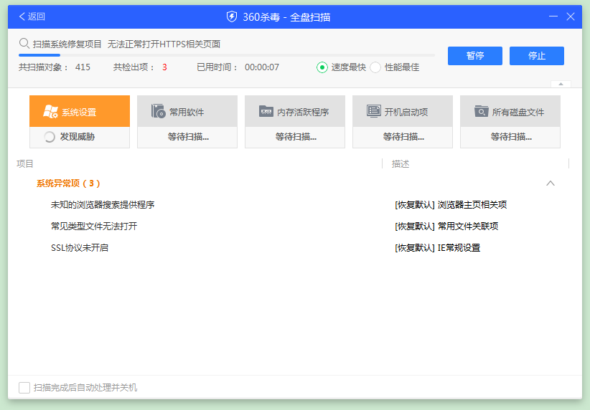Open the 发现威胁 status tab under 系统设置
The height and width of the screenshot is (410, 590).
point(79,137)
